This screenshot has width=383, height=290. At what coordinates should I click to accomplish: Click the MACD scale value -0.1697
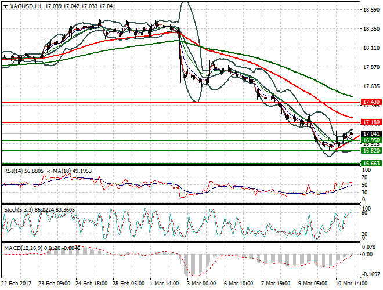[x=371, y=274]
